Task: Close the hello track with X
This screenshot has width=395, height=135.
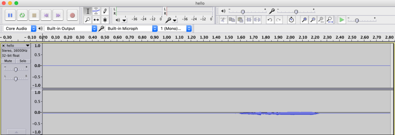Action: click(x=3, y=46)
